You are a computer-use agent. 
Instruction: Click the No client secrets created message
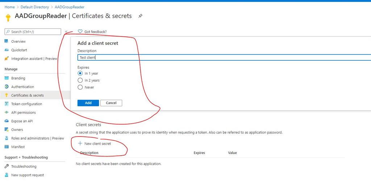(x=118, y=164)
